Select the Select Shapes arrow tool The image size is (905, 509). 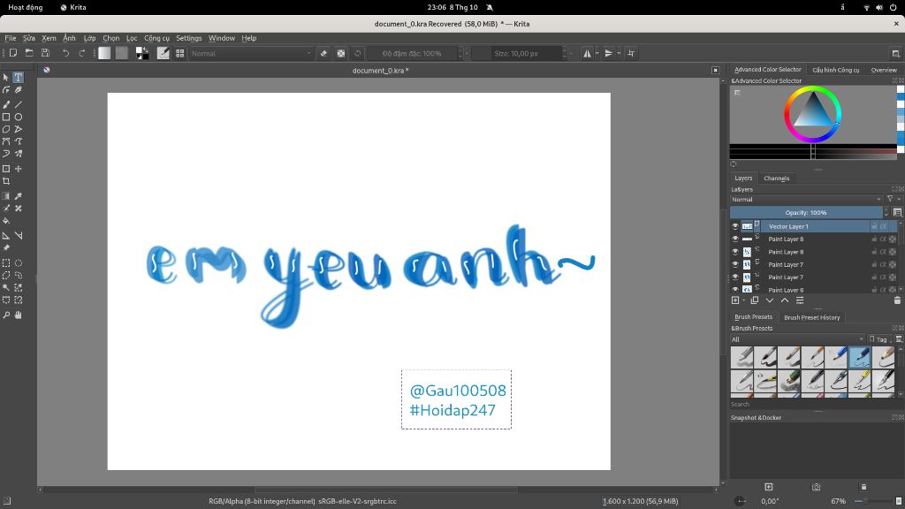(6, 78)
